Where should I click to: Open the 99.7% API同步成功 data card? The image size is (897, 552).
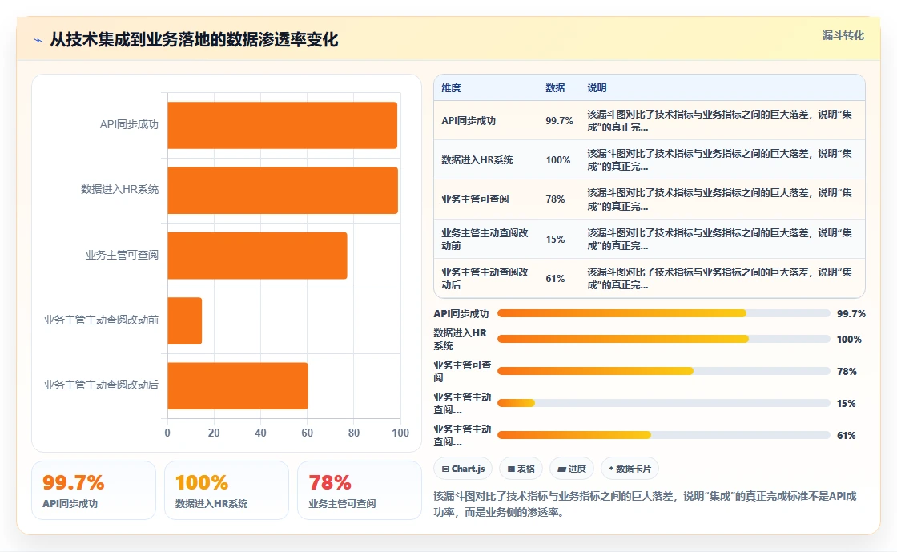94,491
